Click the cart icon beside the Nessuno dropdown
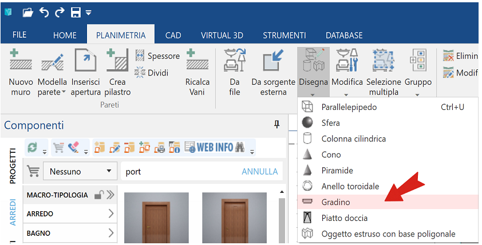The image size is (482, 245). coord(33,171)
